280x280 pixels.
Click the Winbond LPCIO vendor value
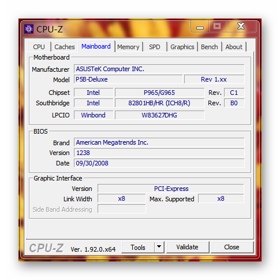tap(94, 115)
